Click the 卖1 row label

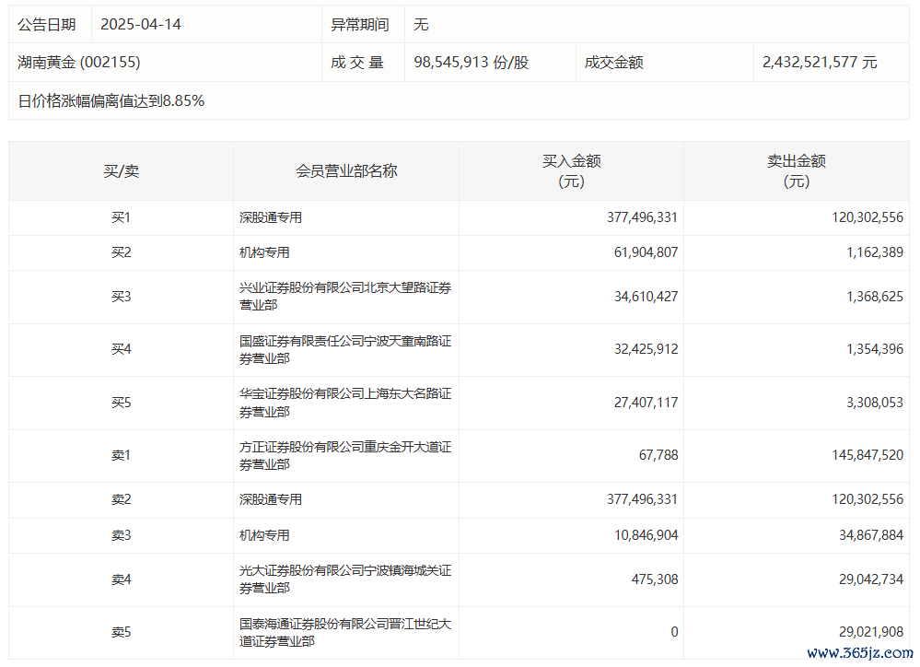(x=121, y=456)
